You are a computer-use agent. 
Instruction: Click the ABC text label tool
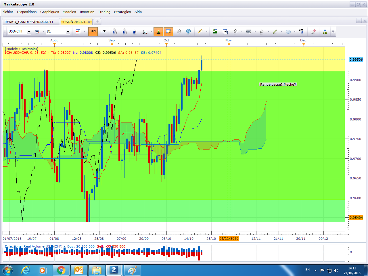point(301,32)
